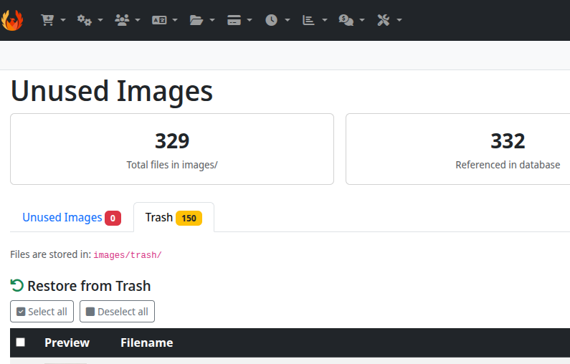
Task: Open the reports chart icon menu
Action: click(x=308, y=20)
